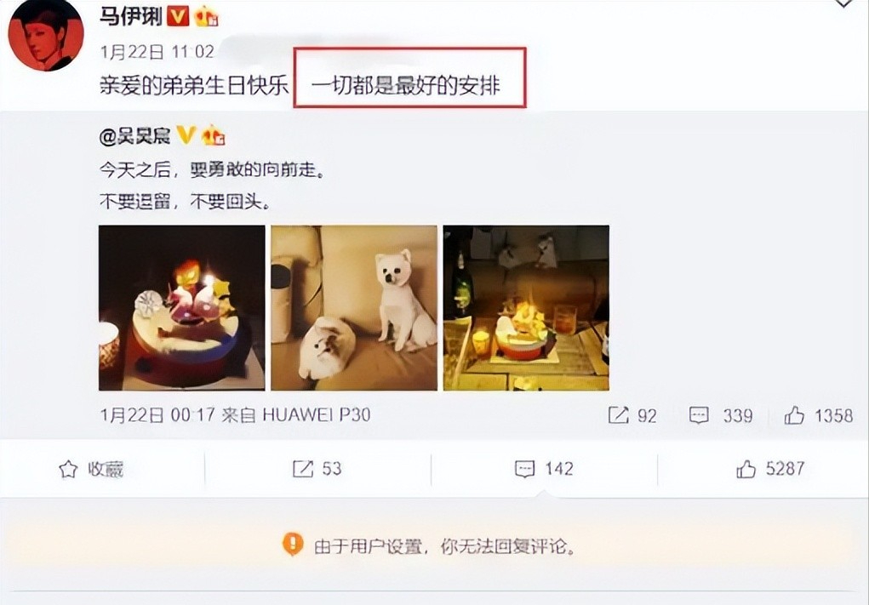Click the quoted post timestamp 1月22日 00:17
The height and width of the screenshot is (605, 869).
tap(157, 415)
